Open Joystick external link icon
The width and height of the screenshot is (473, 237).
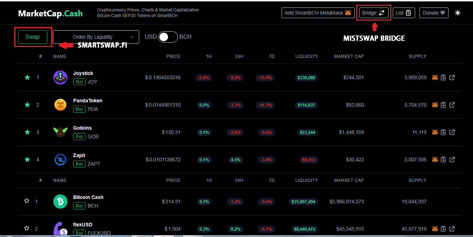pos(452,77)
